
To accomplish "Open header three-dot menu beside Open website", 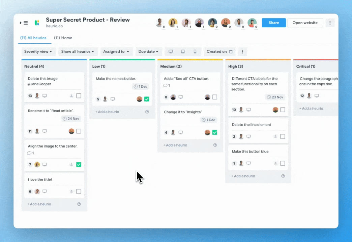I will click(x=330, y=23).
